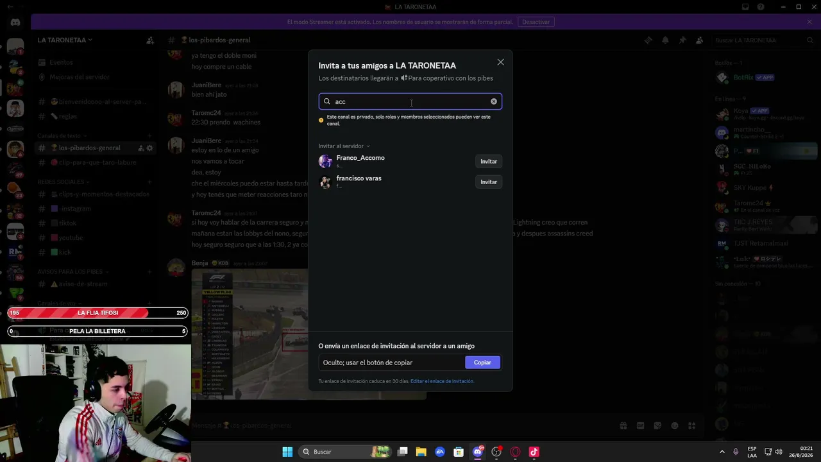Open the apps launcher in message bar
The height and width of the screenshot is (462, 821).
[x=692, y=425]
